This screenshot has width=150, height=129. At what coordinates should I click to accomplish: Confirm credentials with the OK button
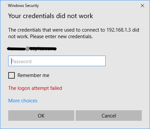[x=41, y=116]
